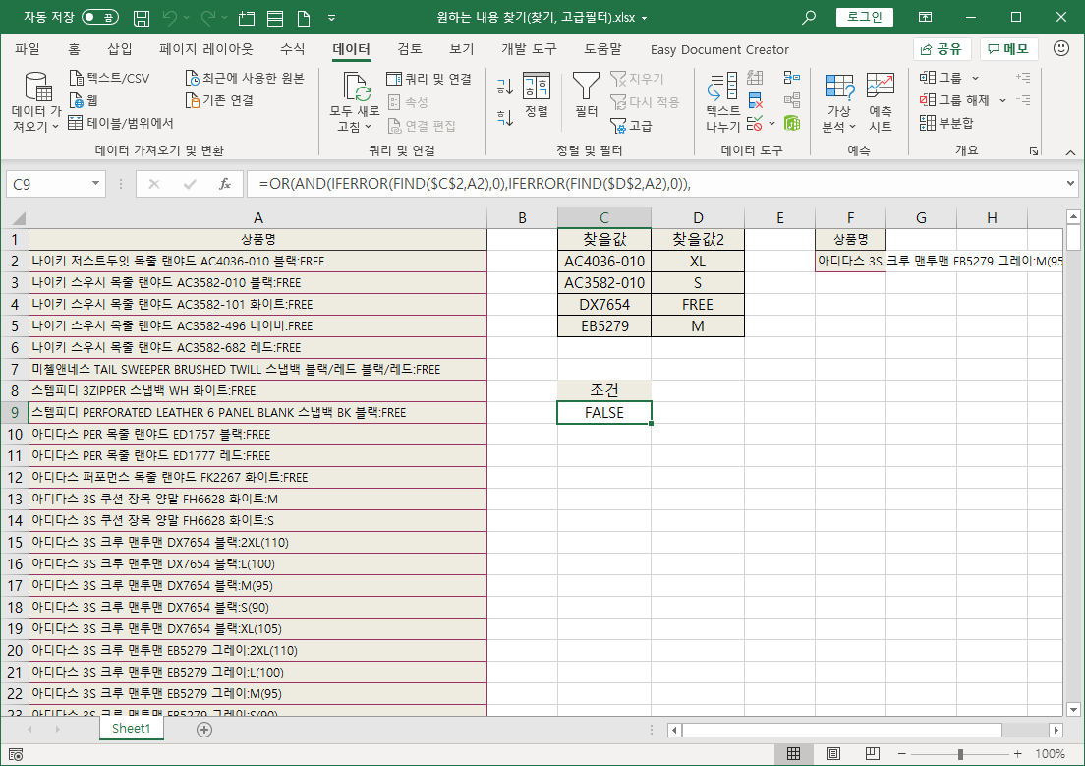Open the 그룹 해제 dropdown
The width and height of the screenshot is (1085, 766).
coord(1002,100)
